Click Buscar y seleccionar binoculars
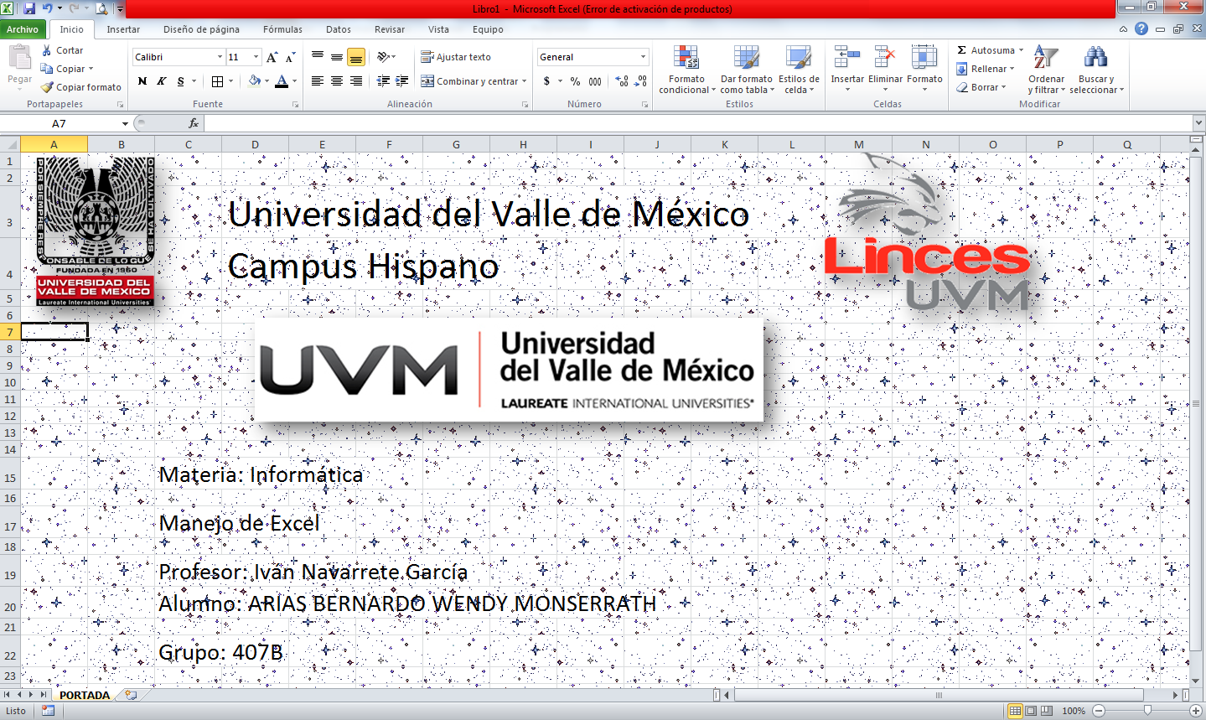This screenshot has width=1206, height=720. (1095, 57)
